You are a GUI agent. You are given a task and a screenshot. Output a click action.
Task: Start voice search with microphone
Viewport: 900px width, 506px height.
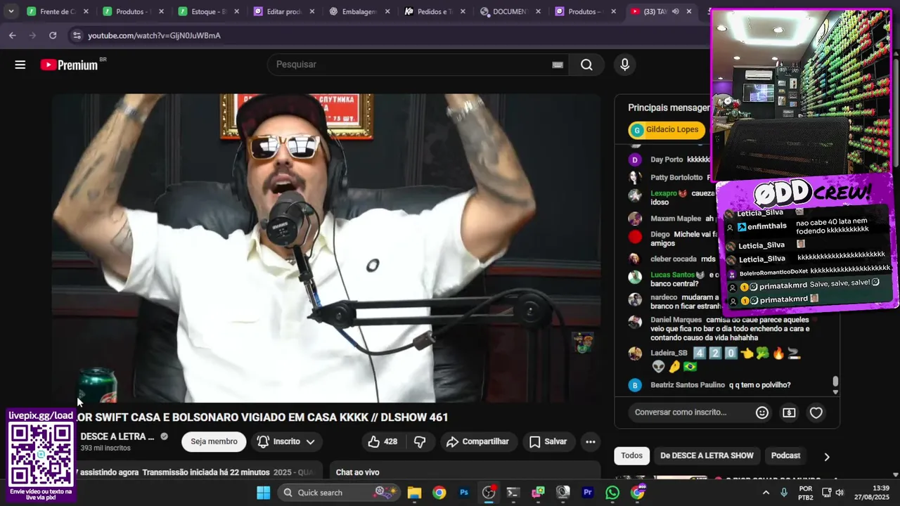(624, 65)
